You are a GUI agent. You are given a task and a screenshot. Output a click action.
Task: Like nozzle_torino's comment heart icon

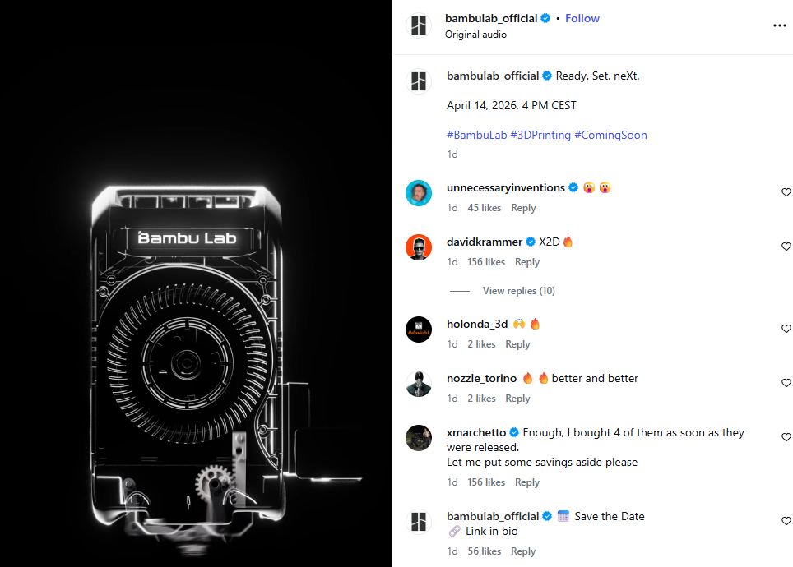pyautogui.click(x=786, y=383)
